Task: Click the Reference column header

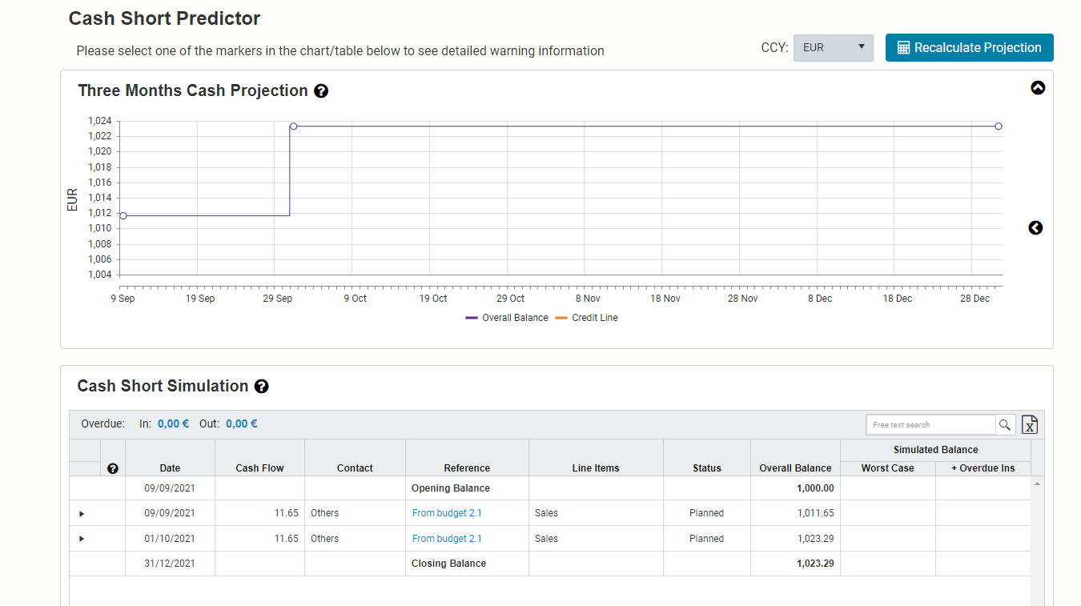Action: 467,468
